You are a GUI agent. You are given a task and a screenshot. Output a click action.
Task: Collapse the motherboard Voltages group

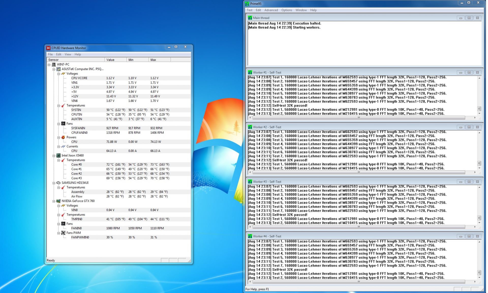[x=58, y=74]
